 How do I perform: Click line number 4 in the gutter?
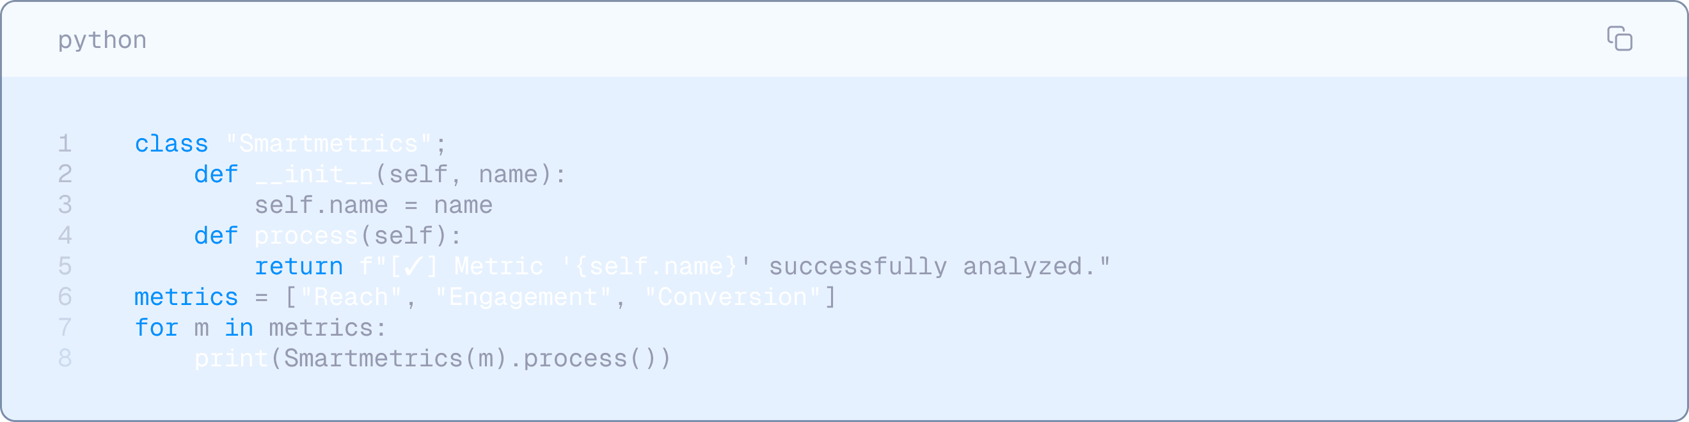65,236
